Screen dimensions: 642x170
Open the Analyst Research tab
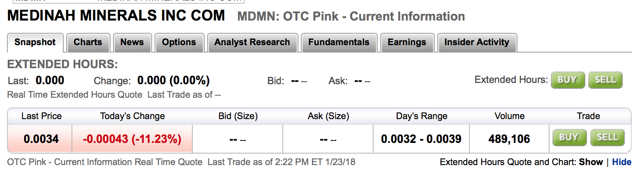coord(252,42)
